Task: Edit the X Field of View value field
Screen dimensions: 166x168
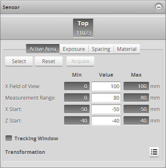Action: pos(106,86)
